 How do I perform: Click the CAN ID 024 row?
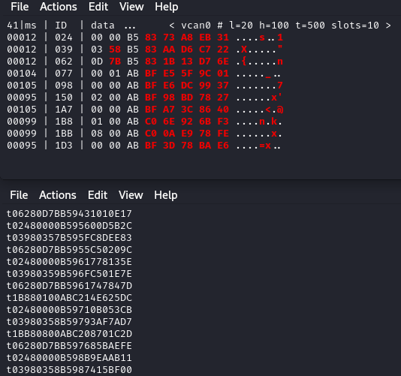(145, 38)
